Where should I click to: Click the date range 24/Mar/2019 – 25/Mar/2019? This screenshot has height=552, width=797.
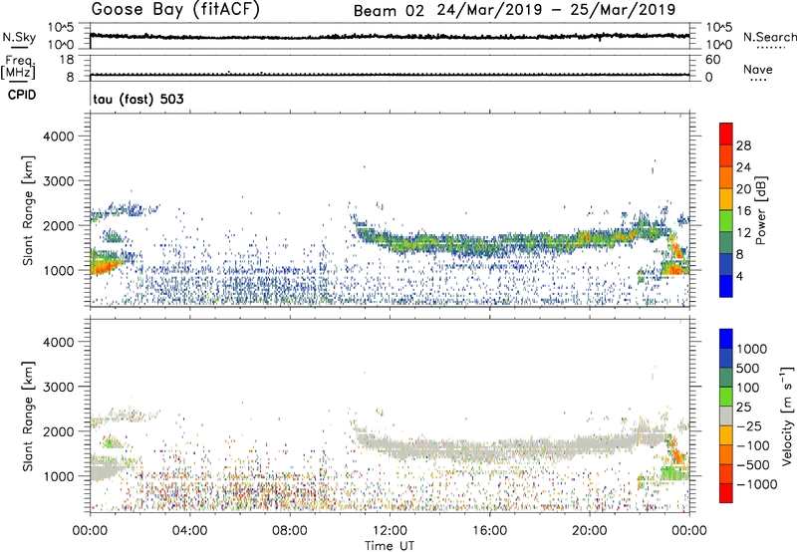tap(556, 10)
